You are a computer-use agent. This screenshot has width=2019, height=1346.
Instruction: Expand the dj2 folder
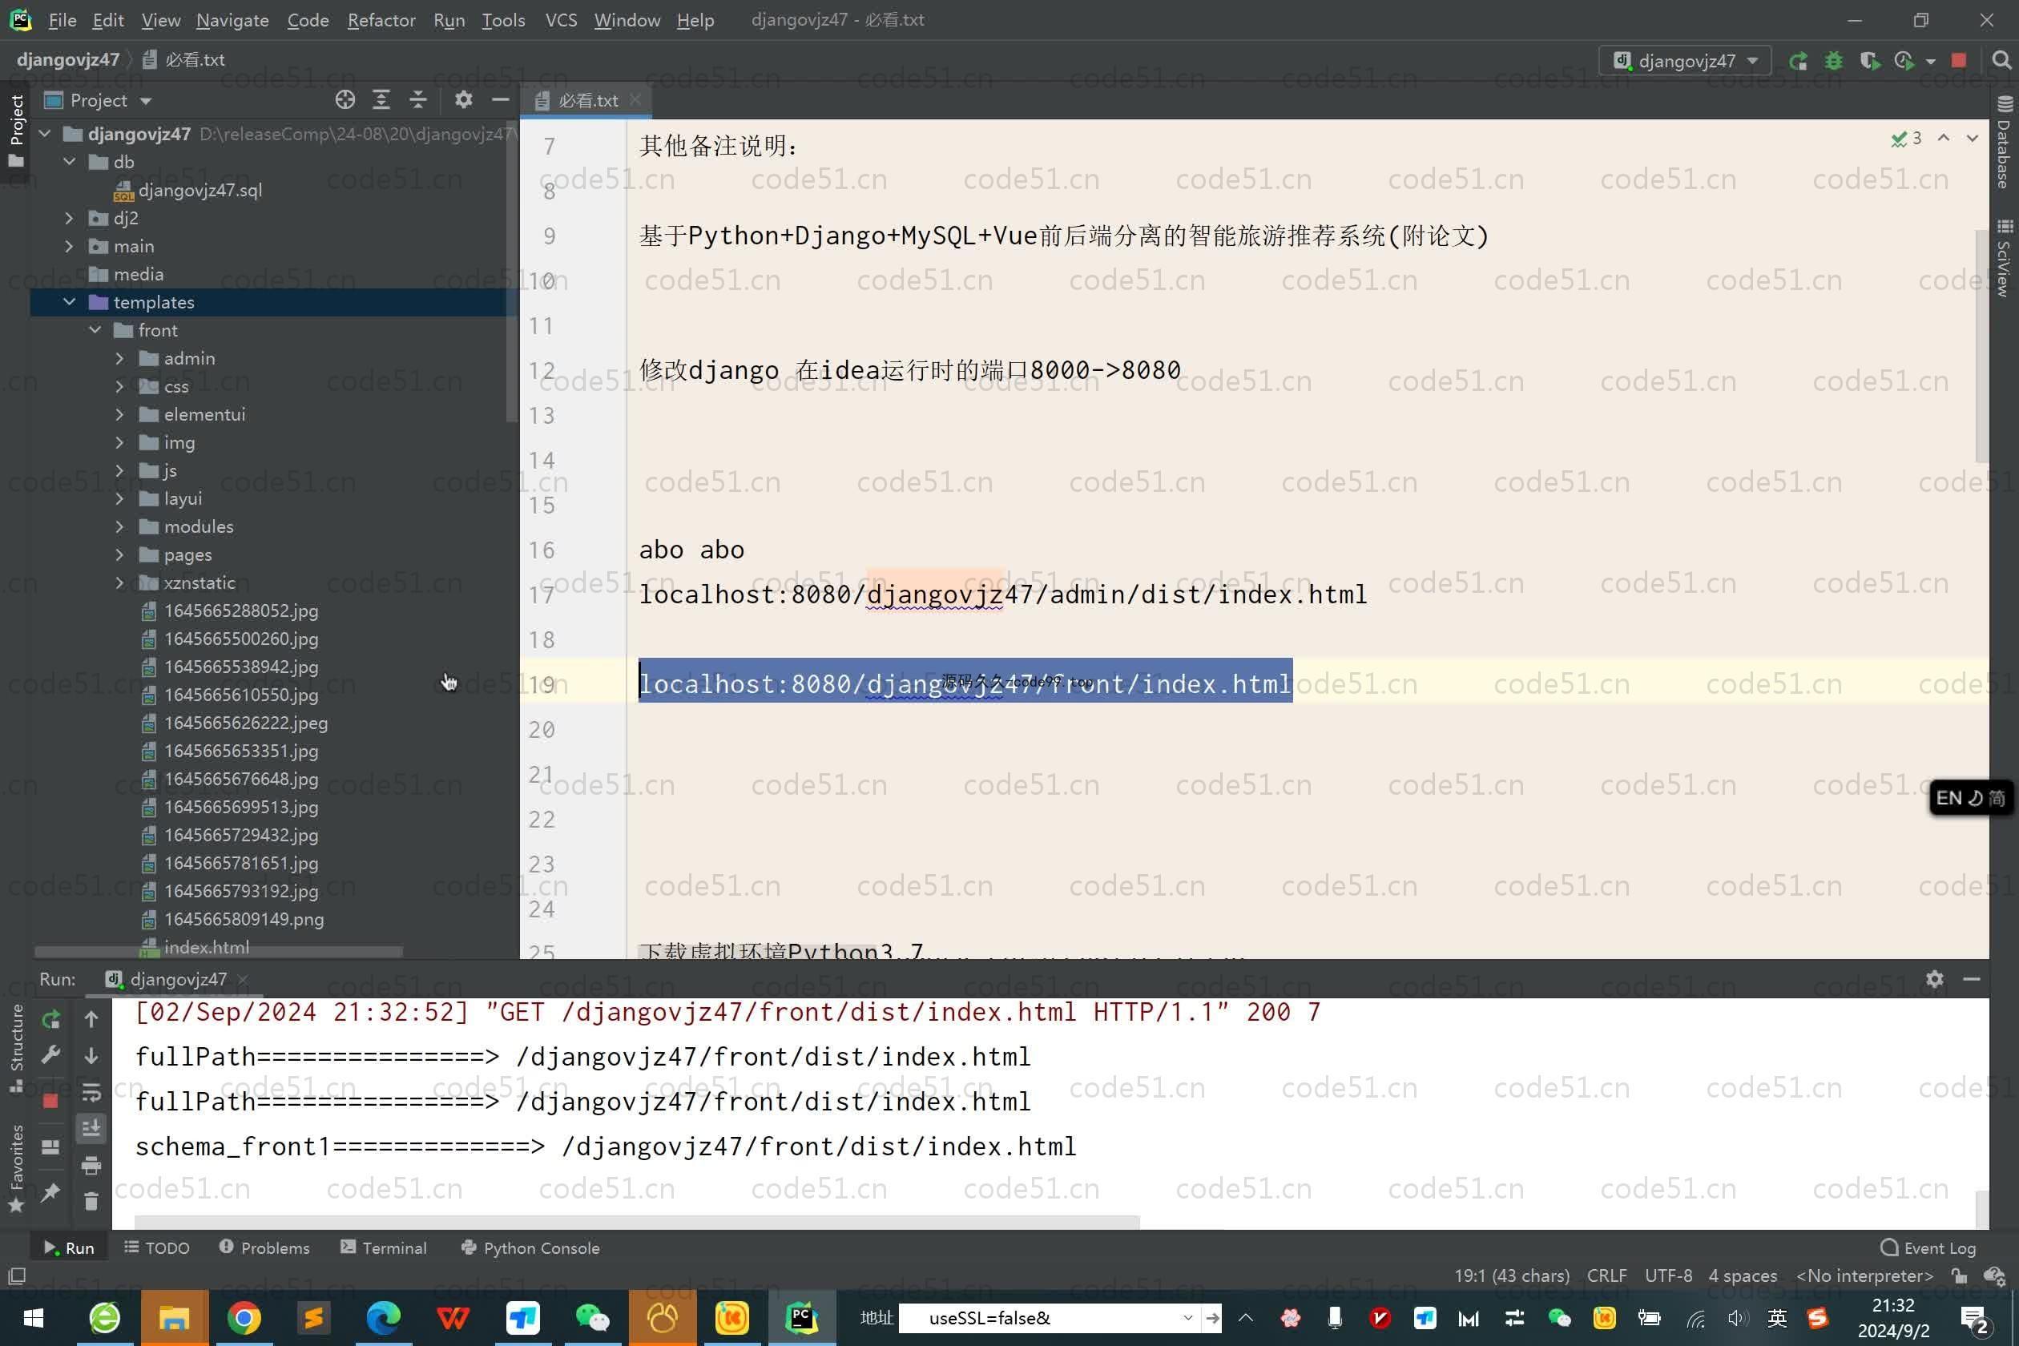70,218
